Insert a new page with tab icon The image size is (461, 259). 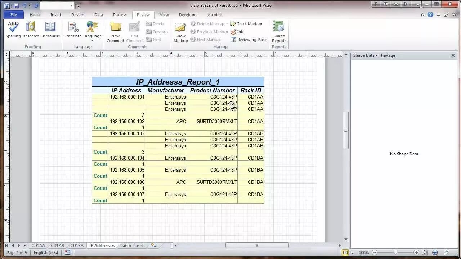pos(154,246)
